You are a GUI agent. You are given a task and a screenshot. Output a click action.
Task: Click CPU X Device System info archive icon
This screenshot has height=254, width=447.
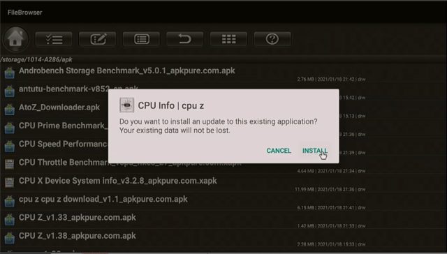[9, 183]
